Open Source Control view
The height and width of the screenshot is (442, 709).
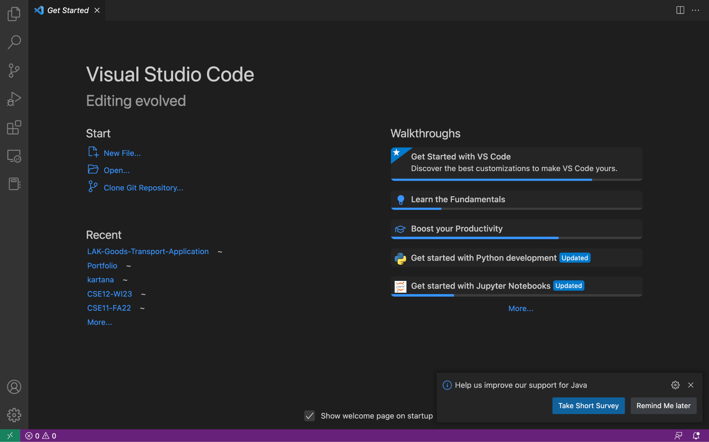14,70
